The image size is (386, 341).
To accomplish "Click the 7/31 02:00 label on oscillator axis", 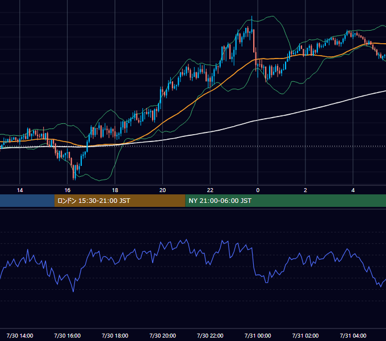I will 305,335.
